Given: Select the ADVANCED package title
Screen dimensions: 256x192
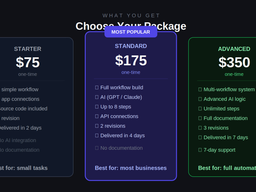Looking at the screenshot, I should click(x=234, y=49).
